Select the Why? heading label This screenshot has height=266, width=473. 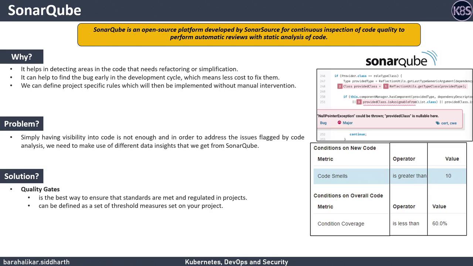[x=21, y=57]
